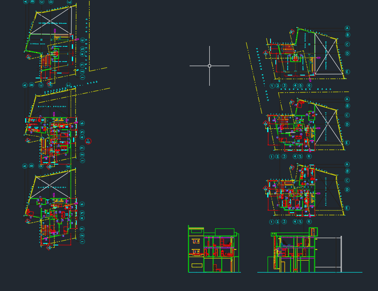Image resolution: width=378 pixels, height=291 pixels.
Task: Select the right building section drawing
Action: tap(293, 250)
